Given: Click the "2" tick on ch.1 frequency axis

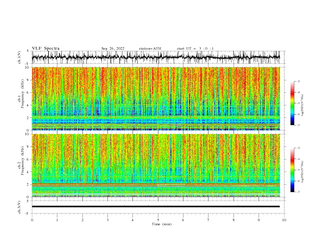Looking at the screenshot, I should pyautogui.click(x=28, y=118).
